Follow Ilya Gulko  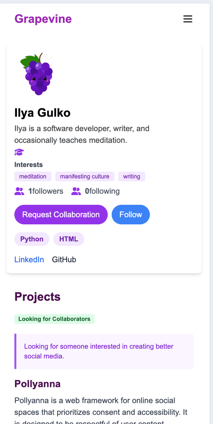(131, 215)
